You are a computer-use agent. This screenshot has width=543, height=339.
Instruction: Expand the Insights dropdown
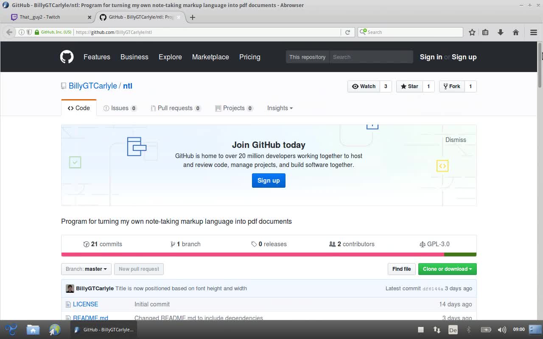pos(280,108)
